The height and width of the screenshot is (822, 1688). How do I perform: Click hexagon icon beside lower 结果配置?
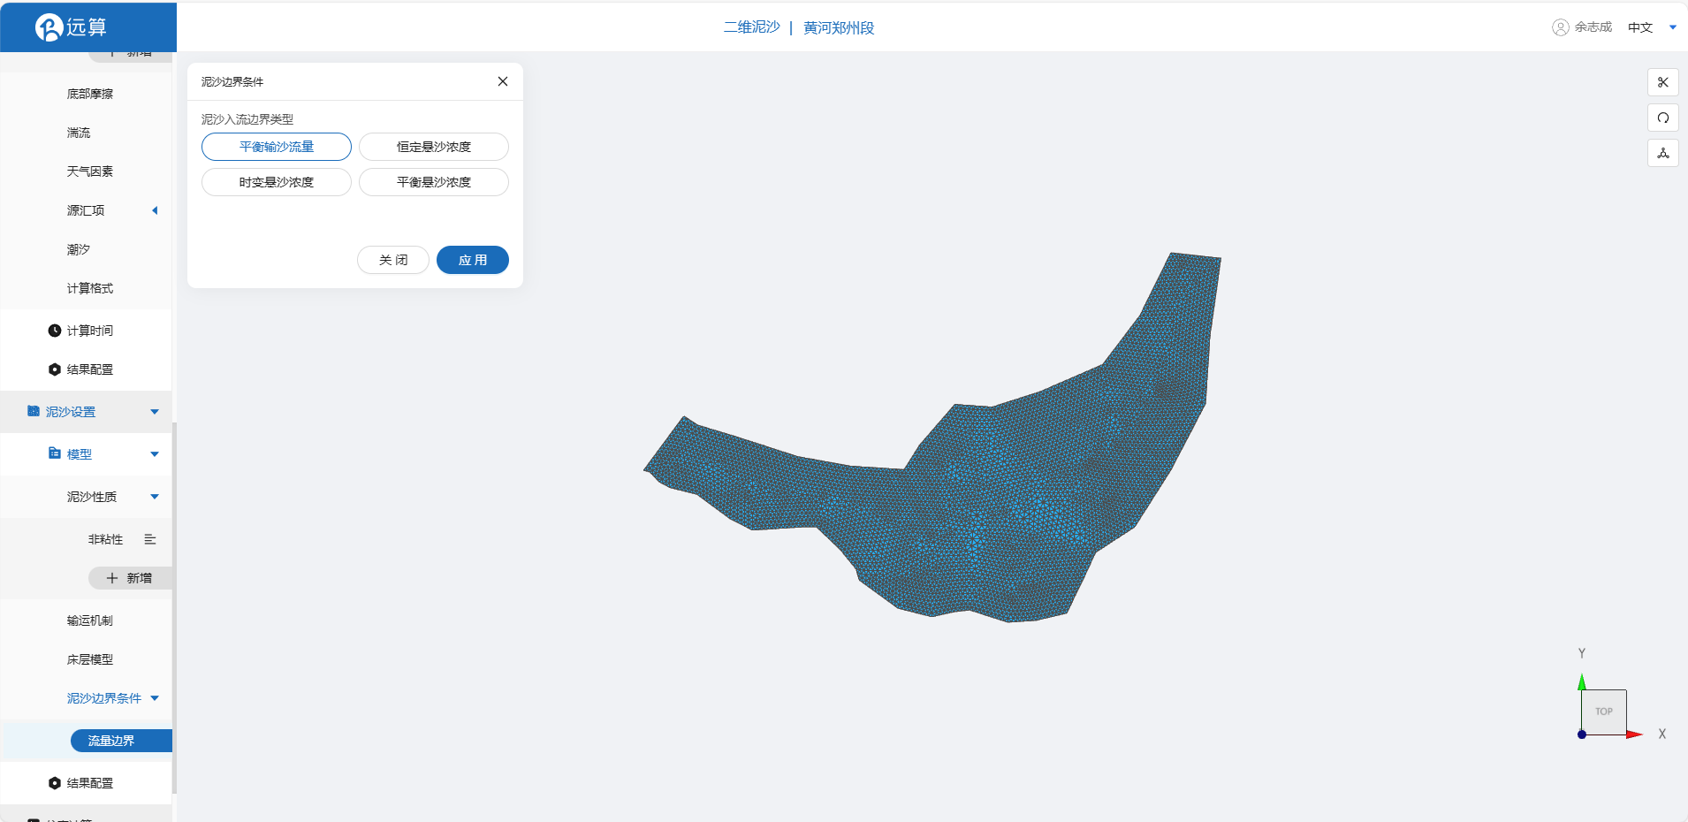point(55,783)
